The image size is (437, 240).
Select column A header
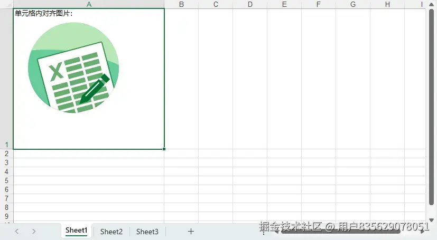click(x=89, y=4)
